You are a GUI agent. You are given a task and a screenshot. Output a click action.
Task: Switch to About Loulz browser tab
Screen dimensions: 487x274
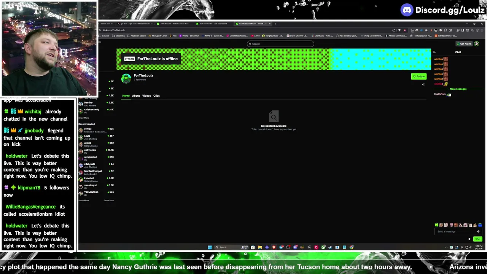click(173, 24)
